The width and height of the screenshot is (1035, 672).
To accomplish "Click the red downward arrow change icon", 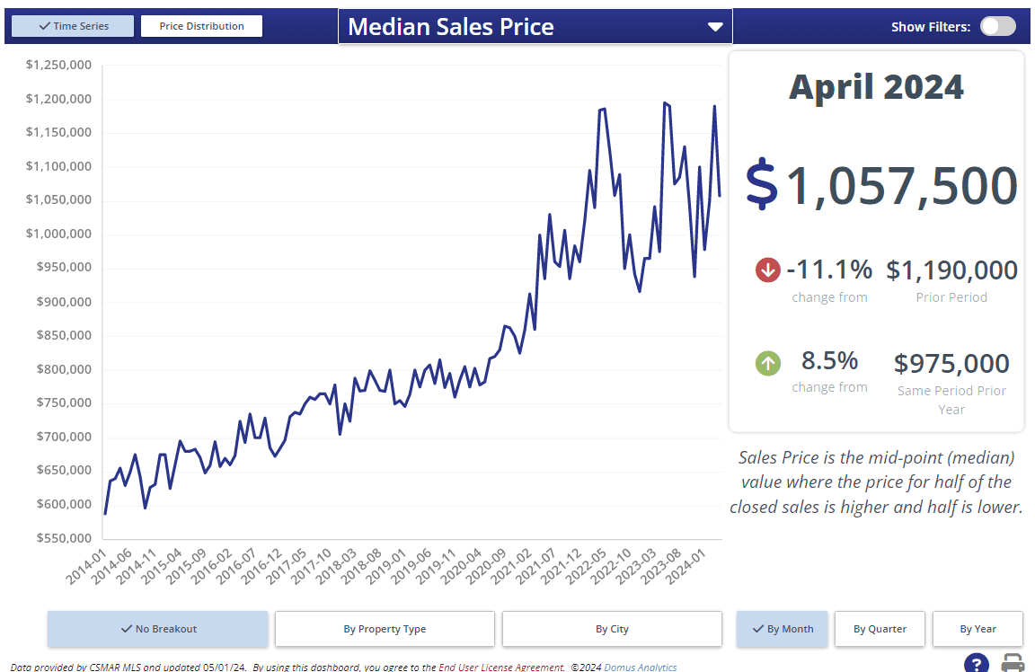I will click(767, 270).
